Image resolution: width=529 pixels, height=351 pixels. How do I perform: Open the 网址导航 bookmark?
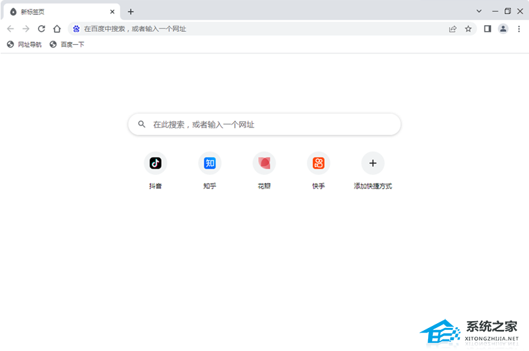24,45
